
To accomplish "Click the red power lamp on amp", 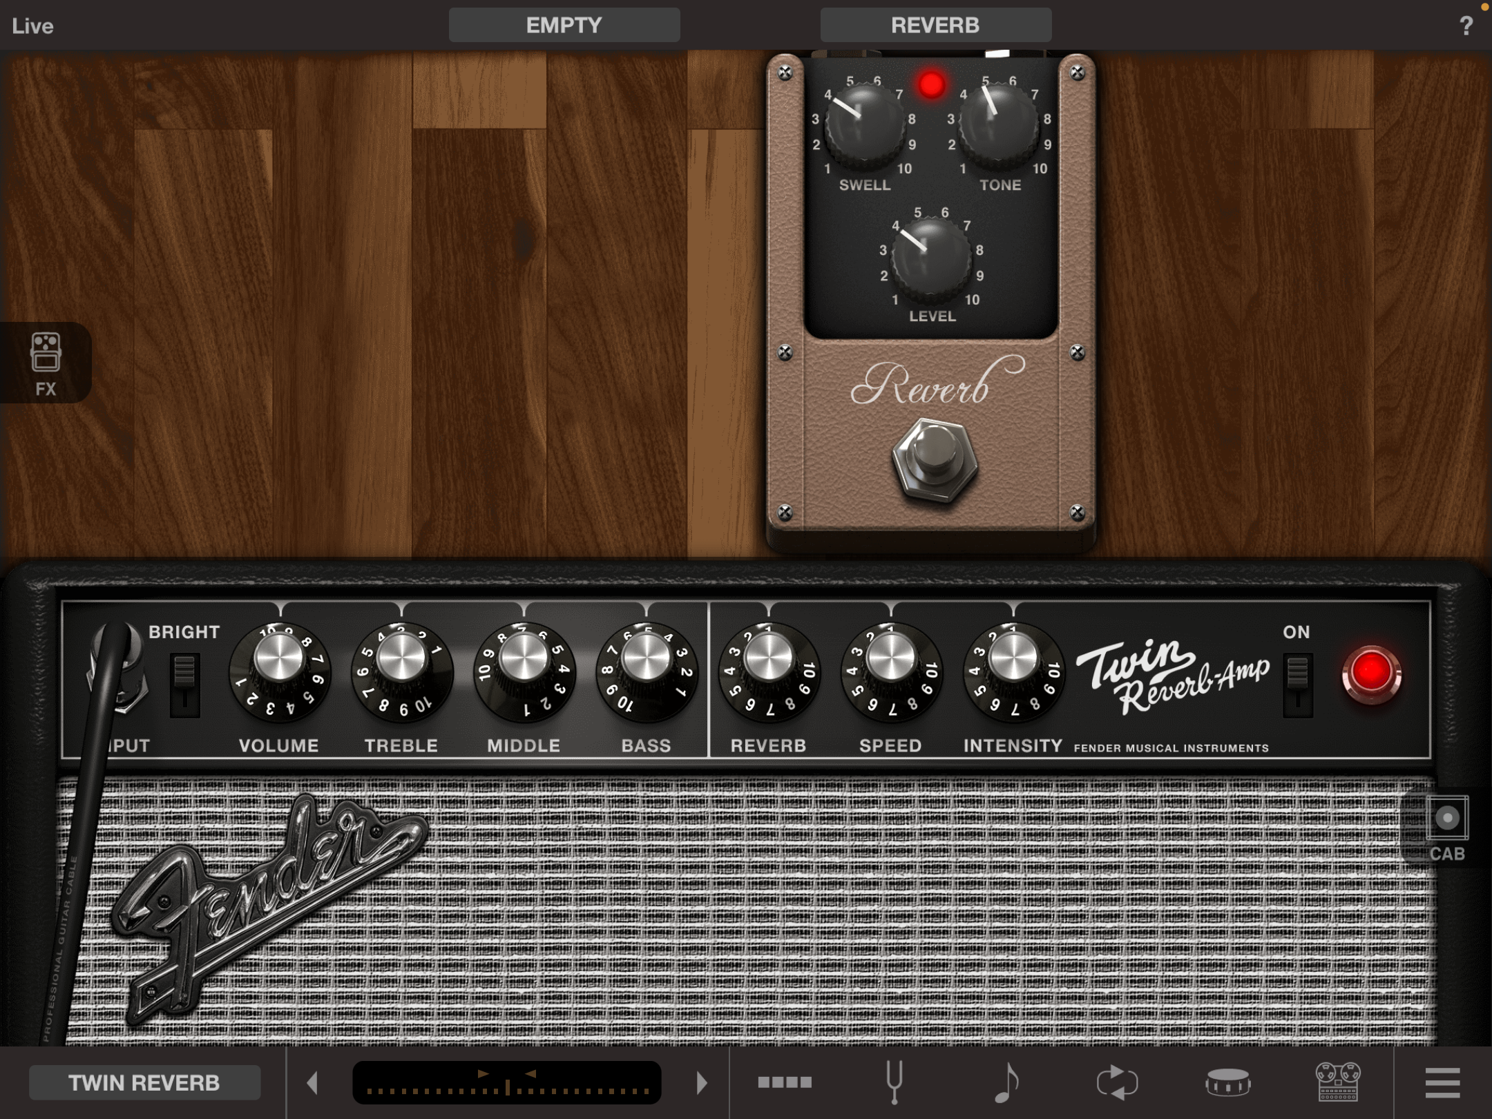I will [1371, 674].
